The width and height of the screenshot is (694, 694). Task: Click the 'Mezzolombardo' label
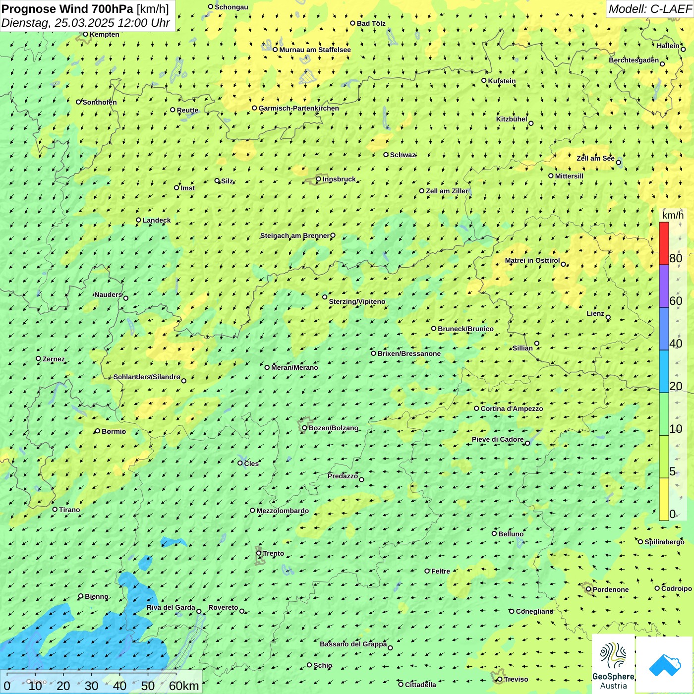click(x=283, y=511)
